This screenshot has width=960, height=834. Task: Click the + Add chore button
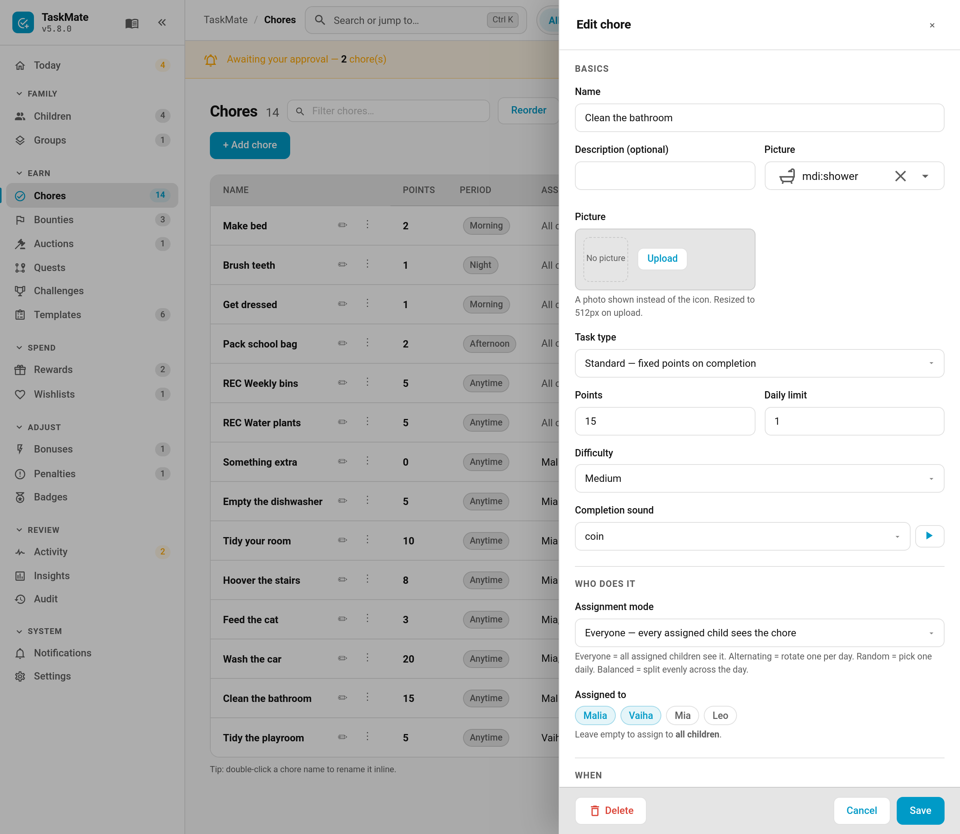tap(250, 145)
